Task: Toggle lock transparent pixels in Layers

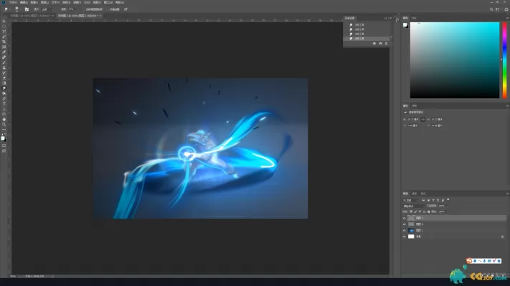Action: tap(411, 211)
